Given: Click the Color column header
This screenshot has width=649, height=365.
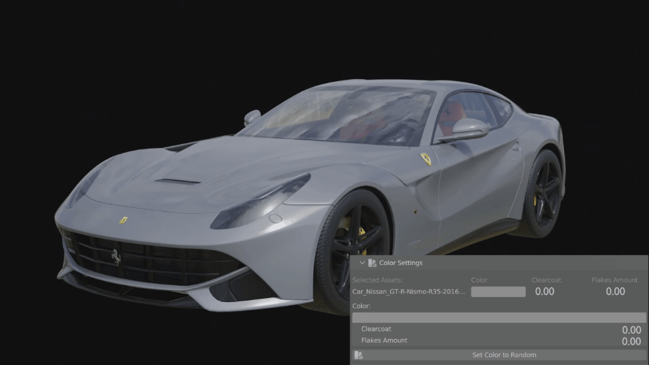Looking at the screenshot, I should coord(479,280).
